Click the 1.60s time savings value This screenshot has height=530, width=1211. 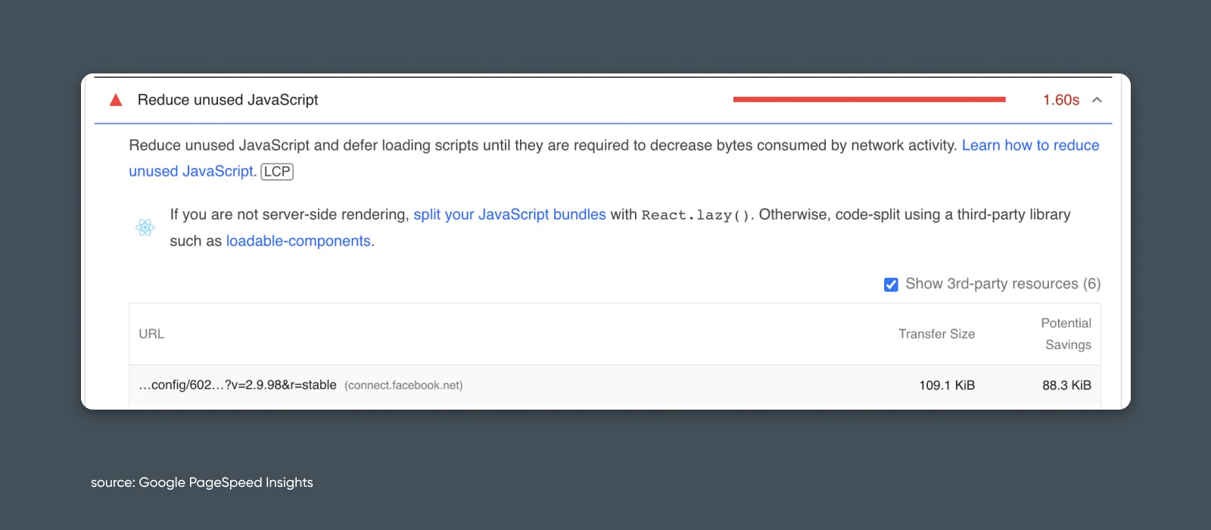click(1060, 100)
